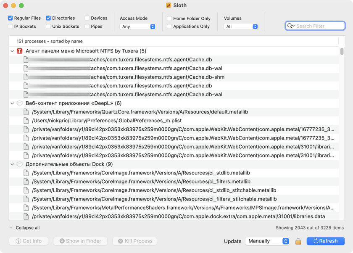Viewport: 353px width, 253px height.
Task: Click the file icon for Cache.db-shm
Action: pos(26,77)
